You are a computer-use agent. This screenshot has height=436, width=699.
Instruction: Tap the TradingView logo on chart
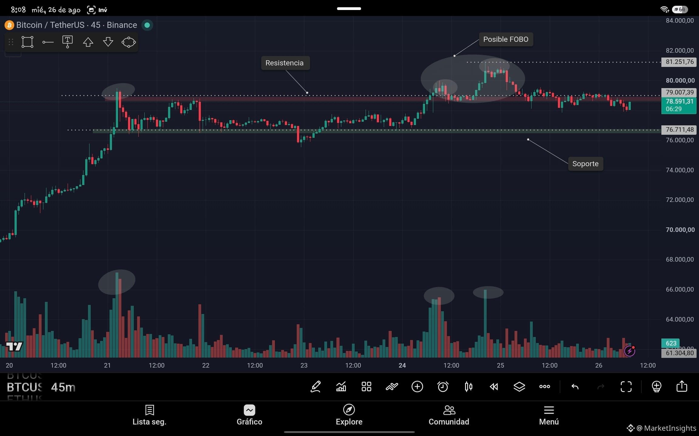[14, 346]
